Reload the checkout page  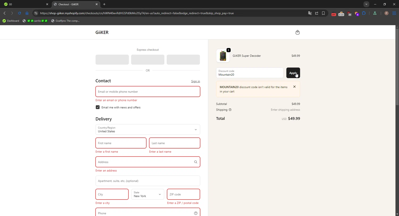[19, 13]
